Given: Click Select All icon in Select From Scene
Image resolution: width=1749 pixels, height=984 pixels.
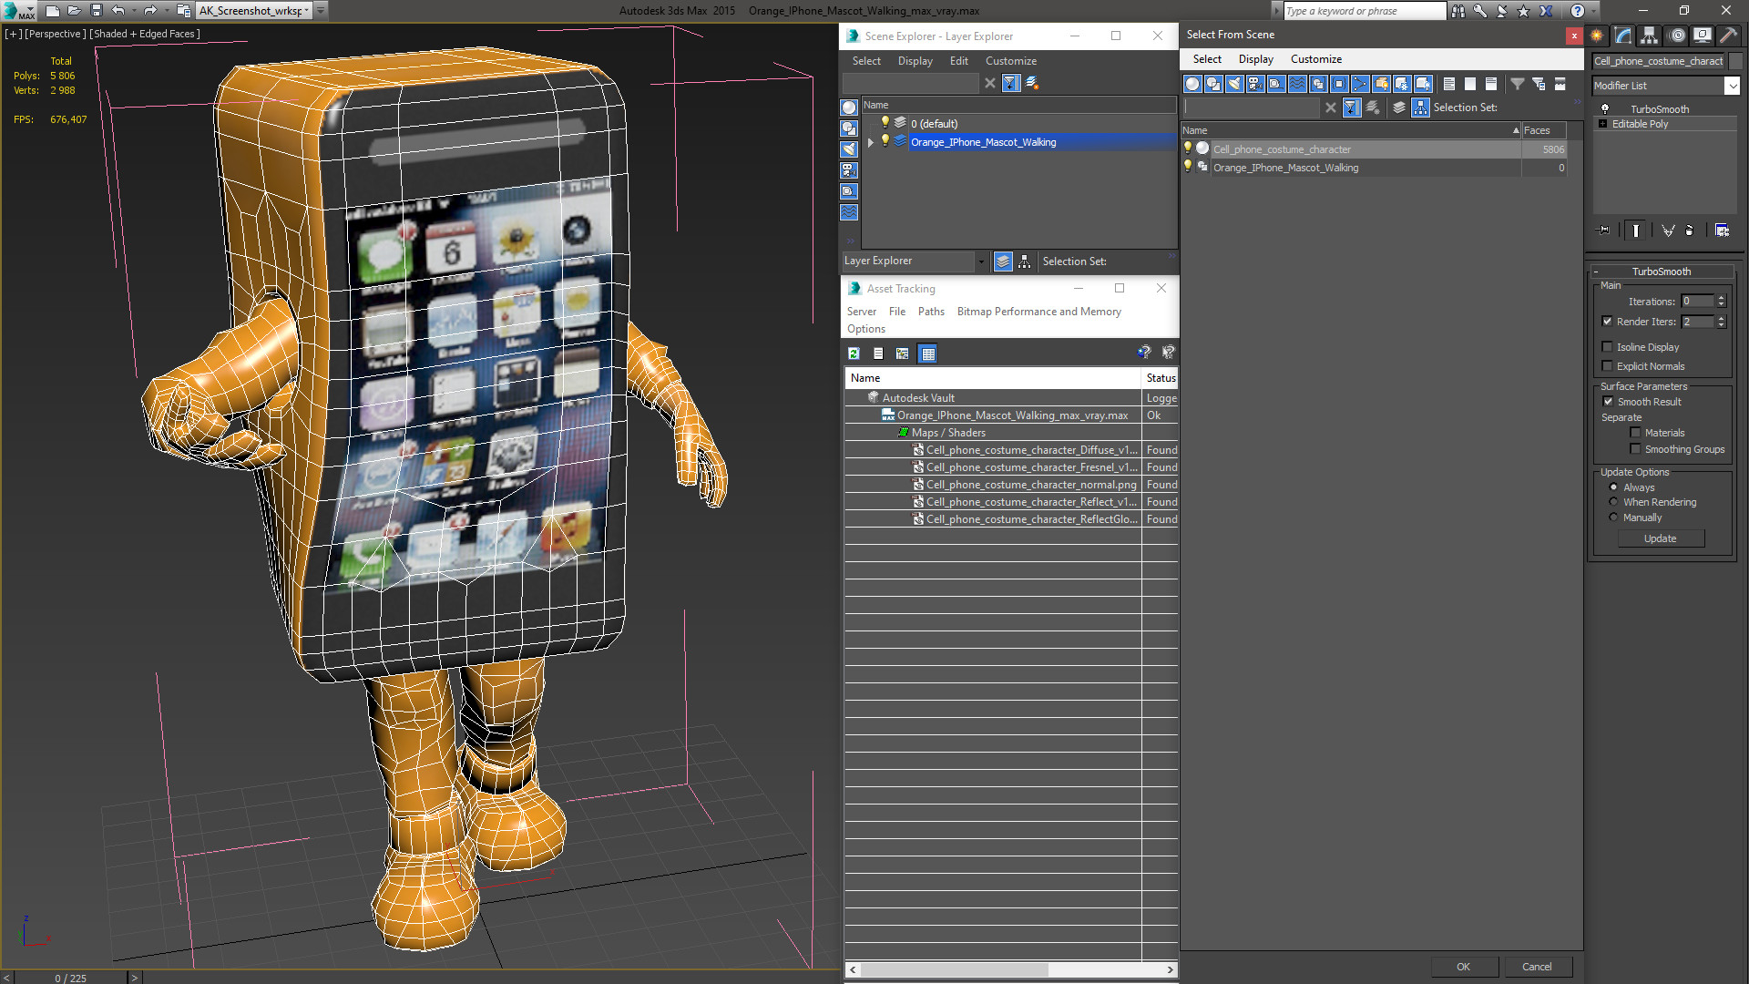Looking at the screenshot, I should (1449, 84).
